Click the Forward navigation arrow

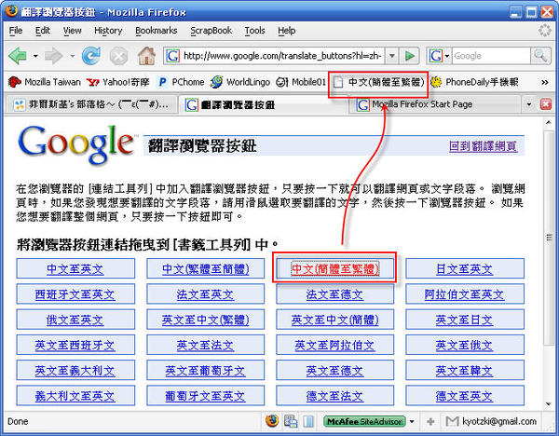click(x=54, y=56)
